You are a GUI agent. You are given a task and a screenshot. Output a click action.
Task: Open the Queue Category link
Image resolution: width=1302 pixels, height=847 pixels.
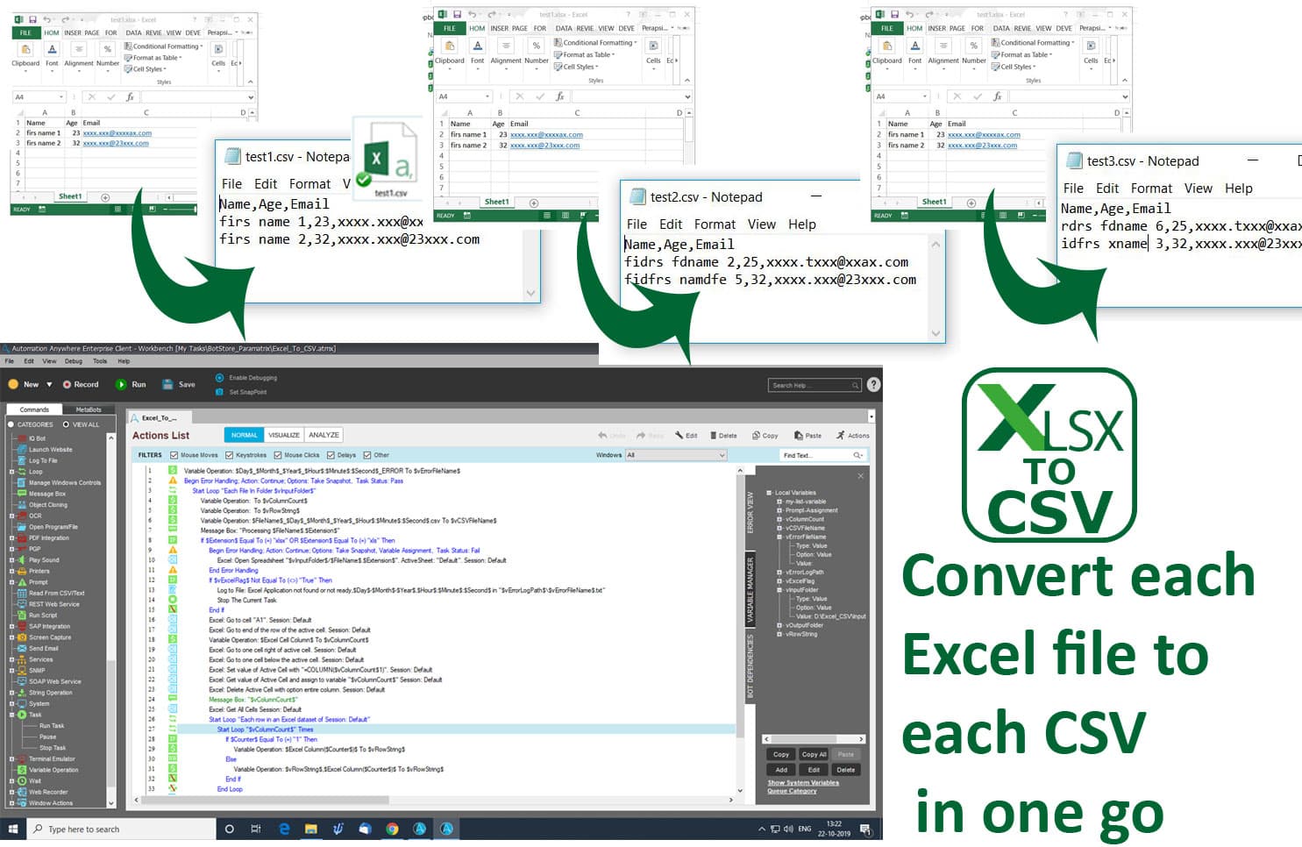click(792, 791)
